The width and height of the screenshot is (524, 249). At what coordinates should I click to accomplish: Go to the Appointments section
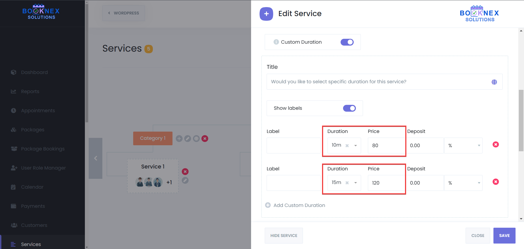pyautogui.click(x=38, y=111)
